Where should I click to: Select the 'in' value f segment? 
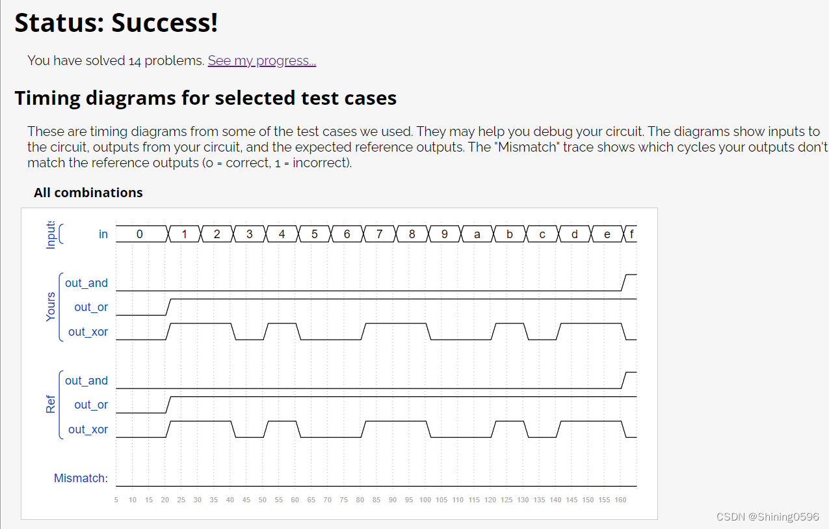pos(630,234)
